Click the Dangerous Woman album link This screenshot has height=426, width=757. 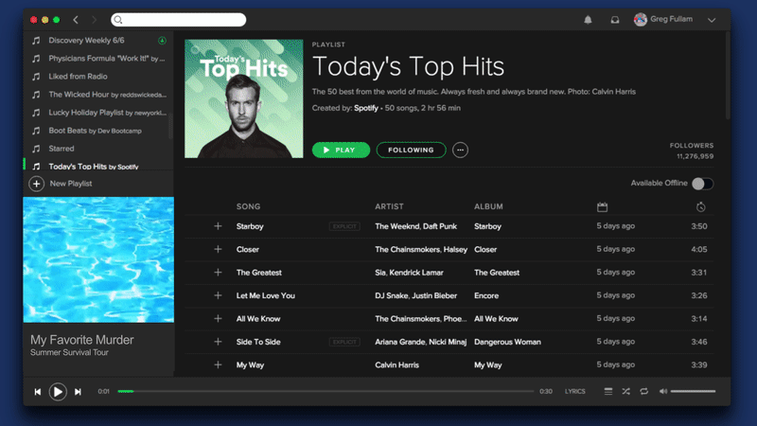(x=507, y=342)
